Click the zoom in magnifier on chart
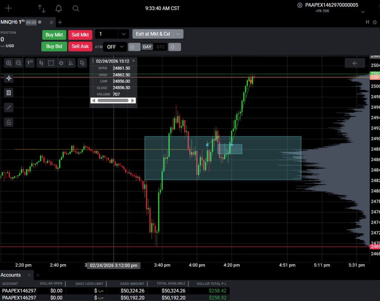Screen dimensions: 380x301 9,63
